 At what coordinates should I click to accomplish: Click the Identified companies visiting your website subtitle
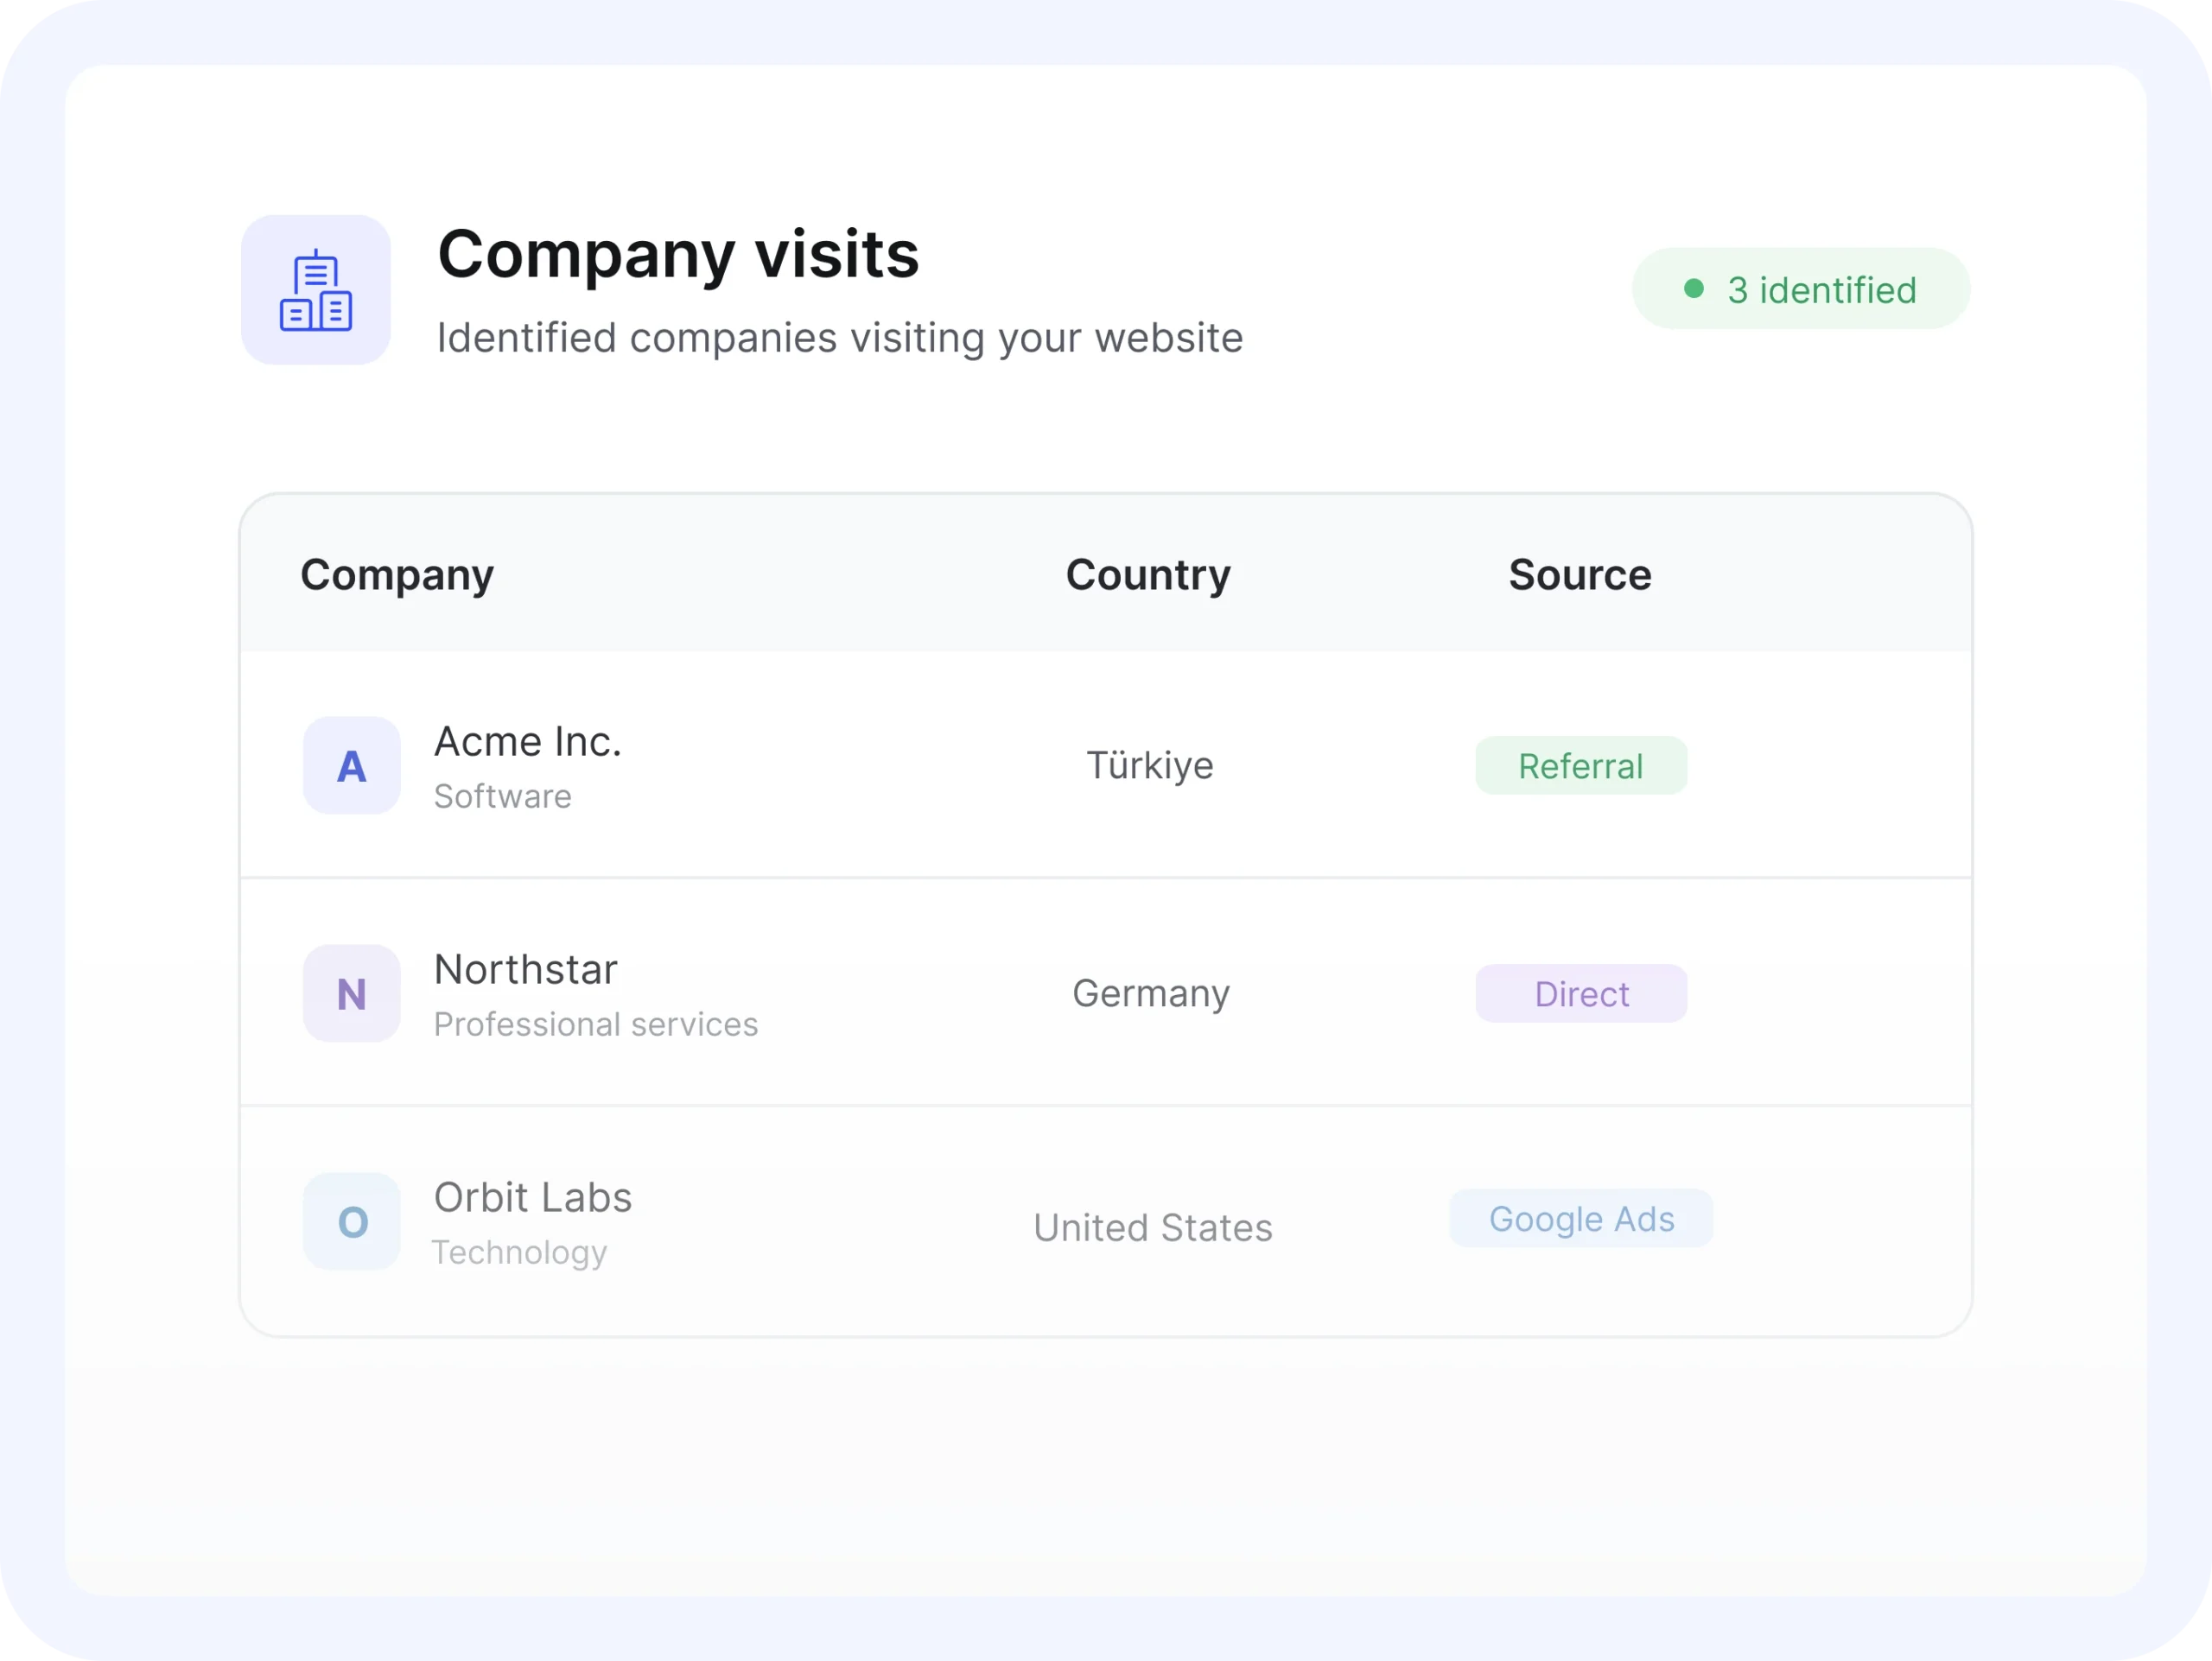840,338
